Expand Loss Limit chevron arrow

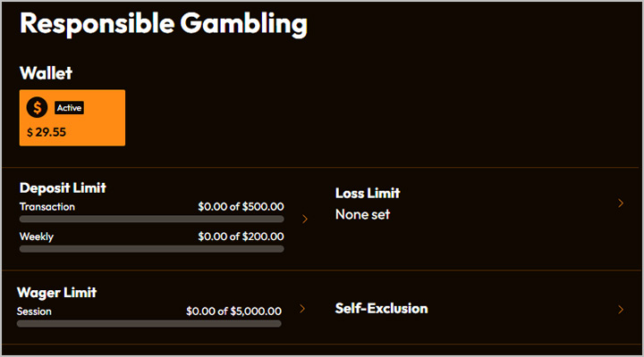[x=621, y=203]
